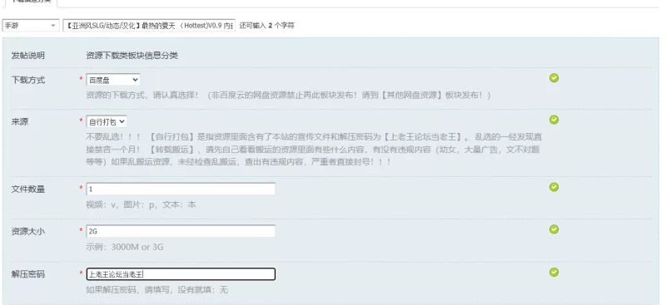Click green check icon for 解压密码
This screenshot has width=666, height=305.
pyautogui.click(x=554, y=272)
